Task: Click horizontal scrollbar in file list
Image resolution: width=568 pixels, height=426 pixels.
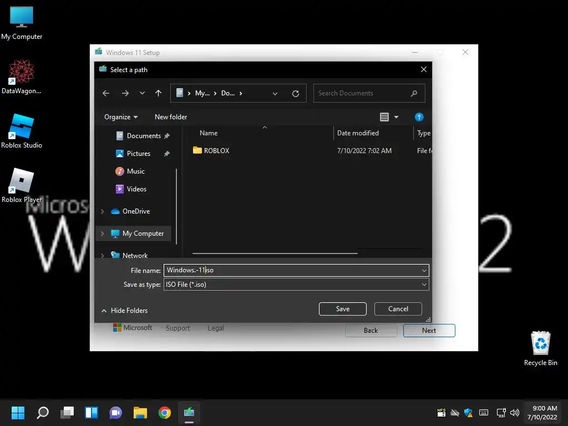Action: pos(275,253)
